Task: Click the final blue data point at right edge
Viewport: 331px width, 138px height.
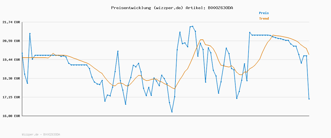Action: tap(309, 99)
